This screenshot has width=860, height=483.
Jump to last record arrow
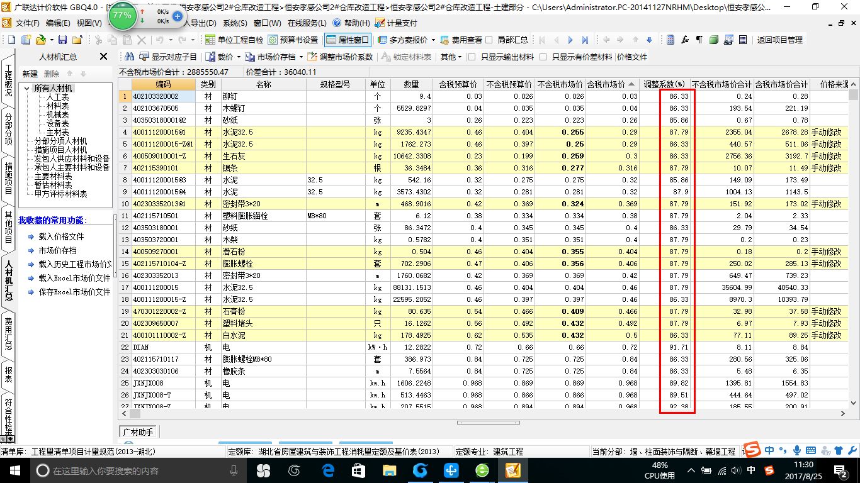tap(586, 40)
